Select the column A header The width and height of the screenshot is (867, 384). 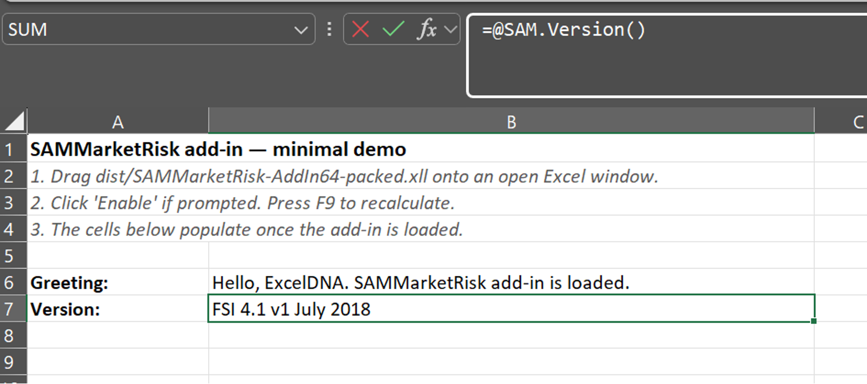(118, 121)
